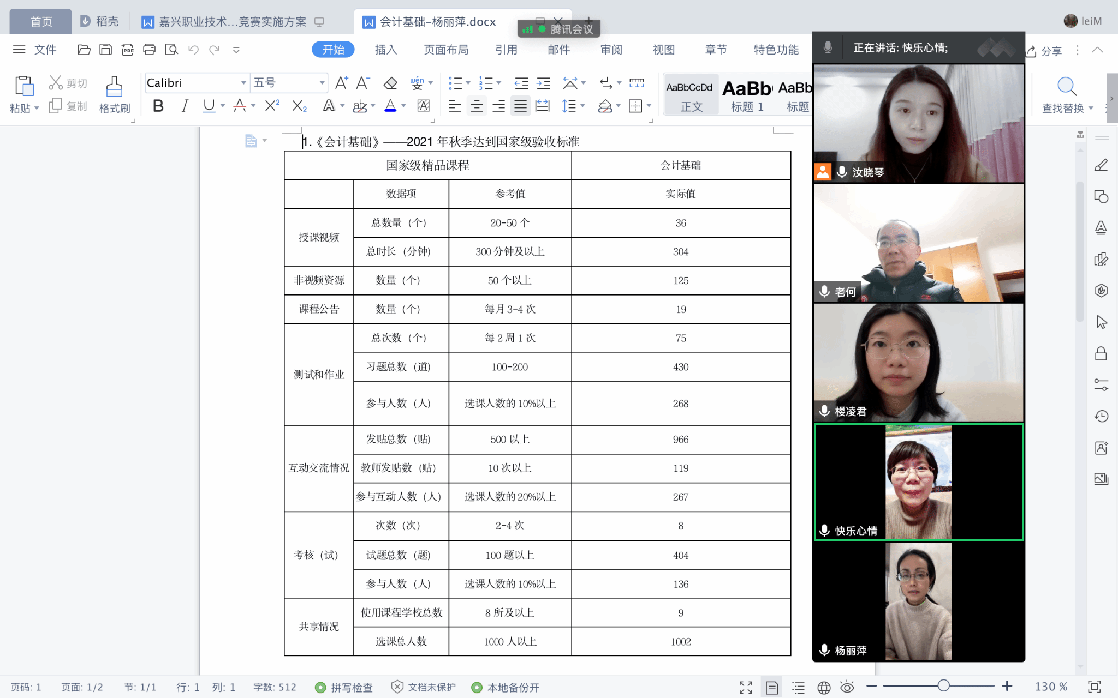Expand the Paste (粘贴) options arrow

(x=37, y=108)
